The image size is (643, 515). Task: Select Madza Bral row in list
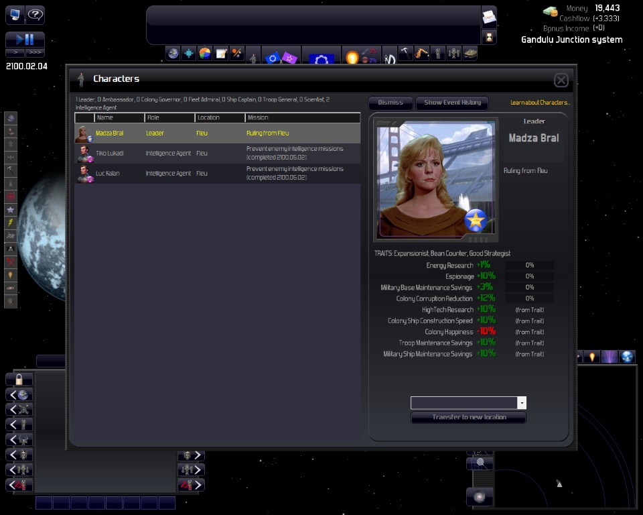click(x=217, y=133)
